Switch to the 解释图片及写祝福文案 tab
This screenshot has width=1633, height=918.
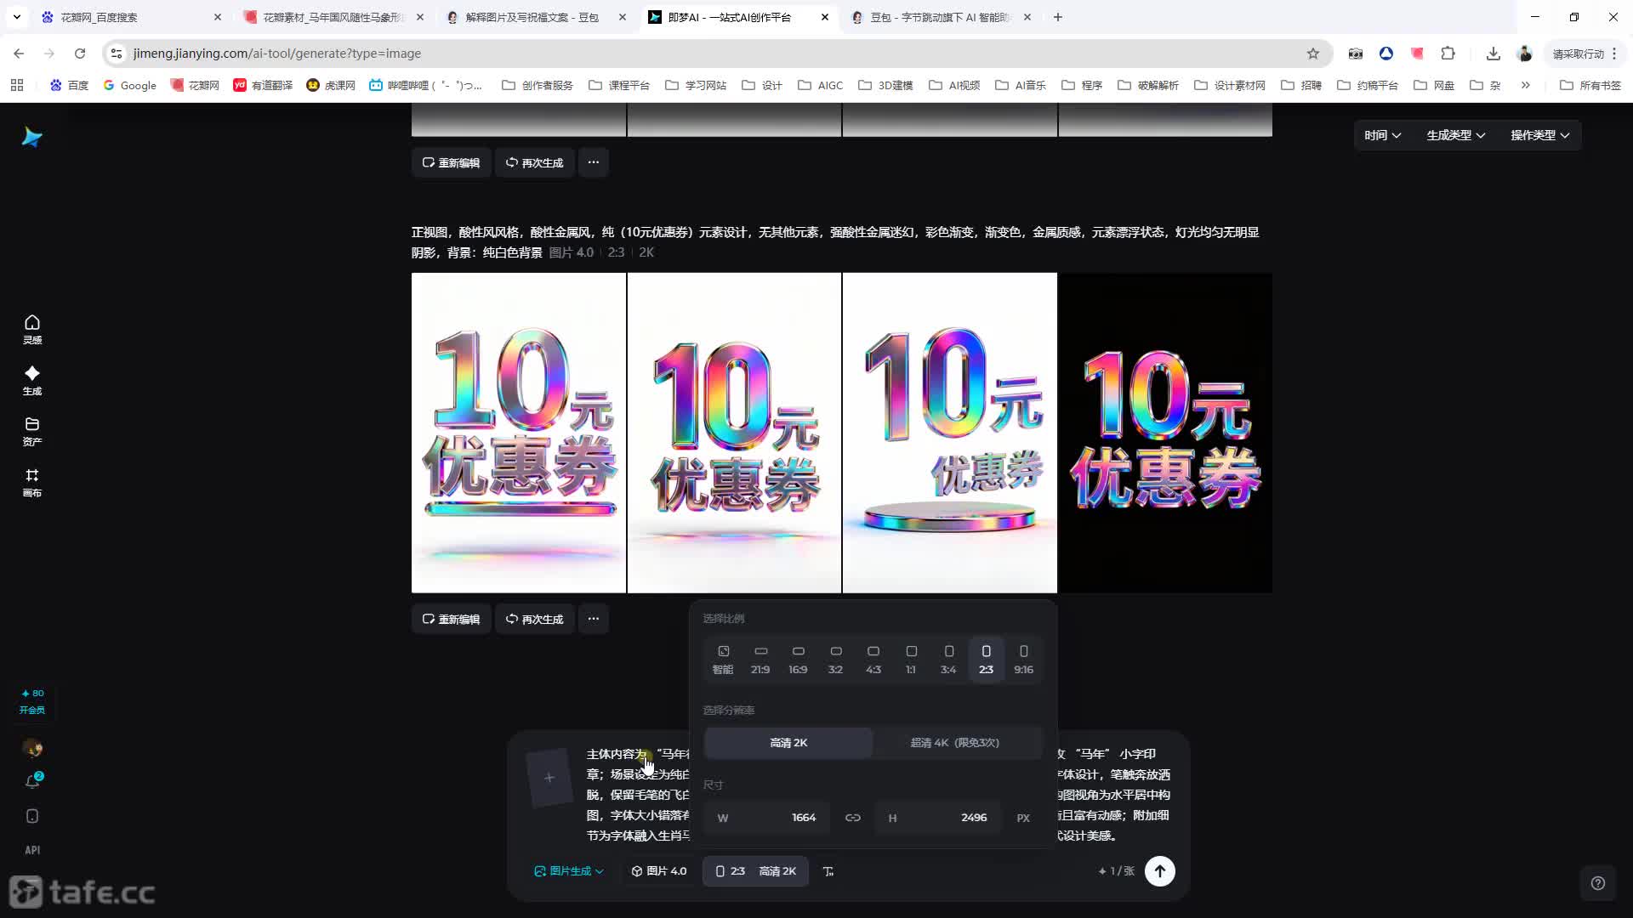[x=537, y=17]
